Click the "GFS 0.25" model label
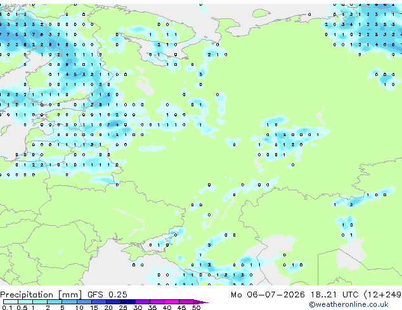 tap(107, 294)
